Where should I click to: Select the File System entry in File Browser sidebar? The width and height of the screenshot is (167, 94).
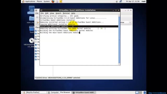tap(37, 36)
